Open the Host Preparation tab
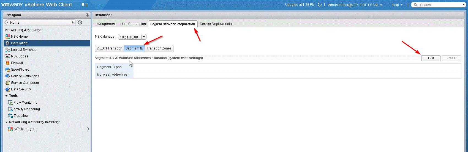Image resolution: width=468 pixels, height=152 pixels. click(x=133, y=24)
